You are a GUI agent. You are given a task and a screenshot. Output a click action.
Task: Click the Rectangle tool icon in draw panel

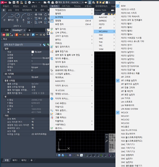tap(29, 14)
